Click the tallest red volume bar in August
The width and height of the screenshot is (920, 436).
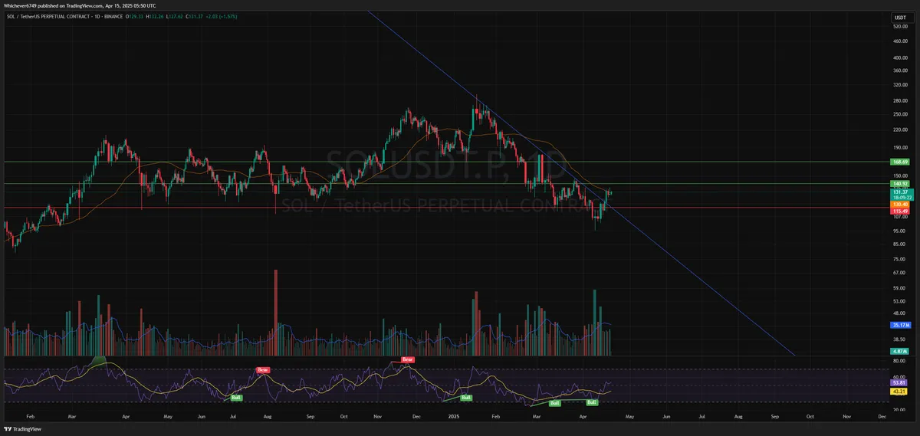point(275,312)
